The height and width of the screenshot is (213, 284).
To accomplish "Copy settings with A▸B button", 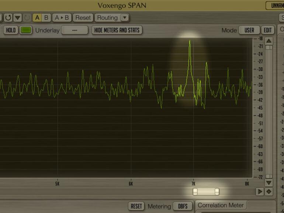I will point(62,18).
